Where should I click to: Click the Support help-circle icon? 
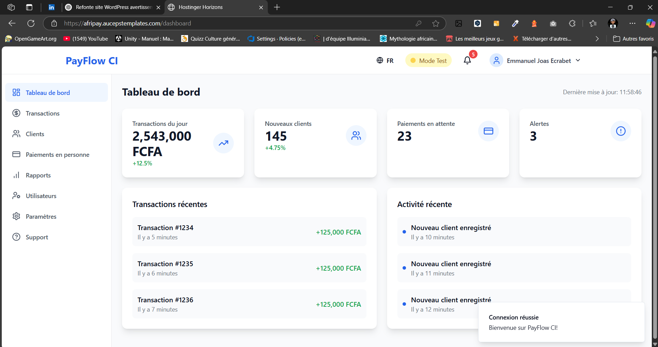16,237
